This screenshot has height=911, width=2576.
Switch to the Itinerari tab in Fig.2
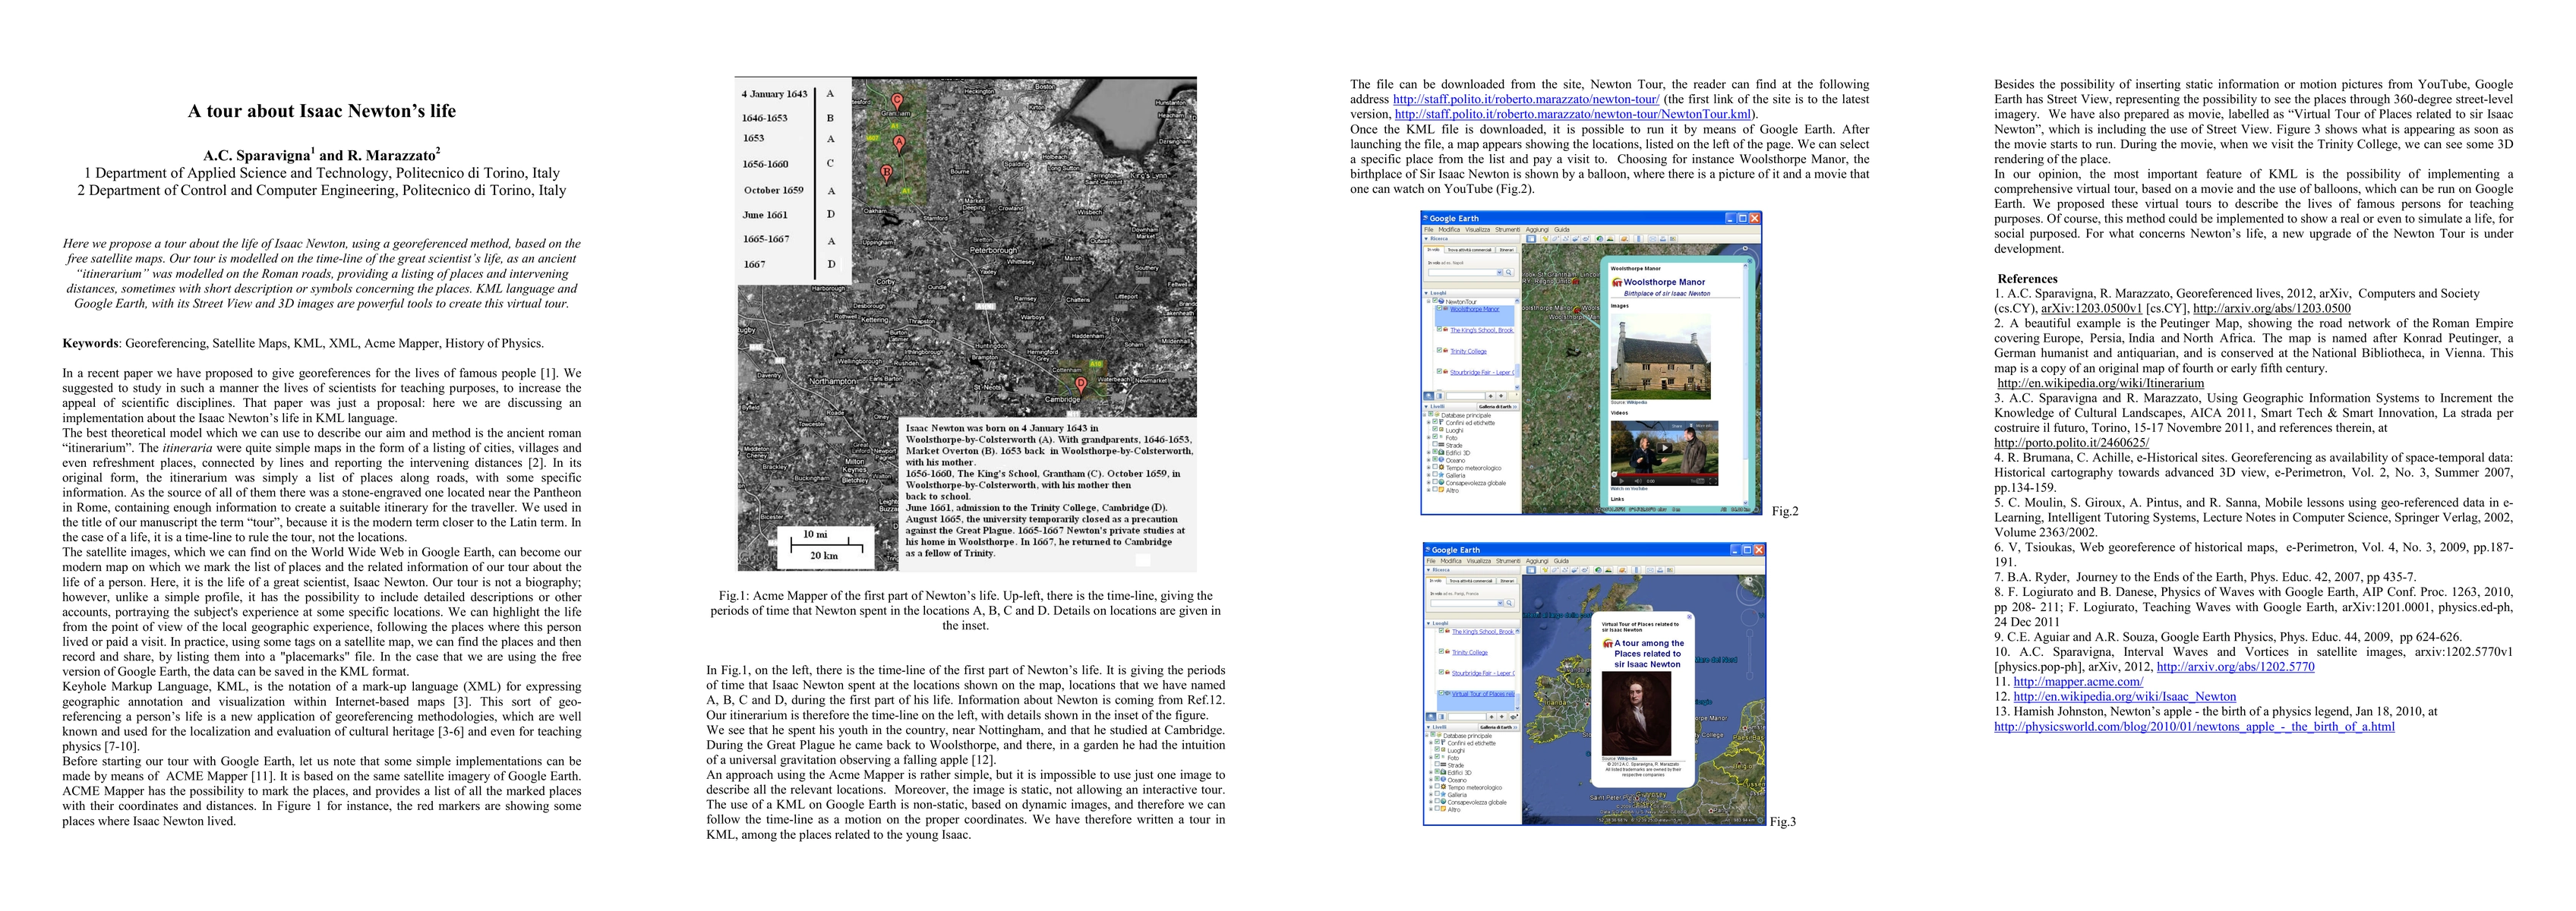point(1507,250)
